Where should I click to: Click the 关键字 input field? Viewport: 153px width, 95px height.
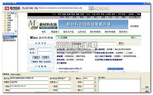point(29,82)
